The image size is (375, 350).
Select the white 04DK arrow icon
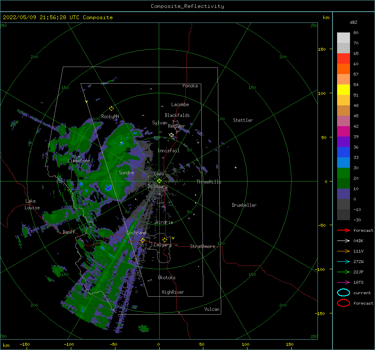[x=343, y=241]
